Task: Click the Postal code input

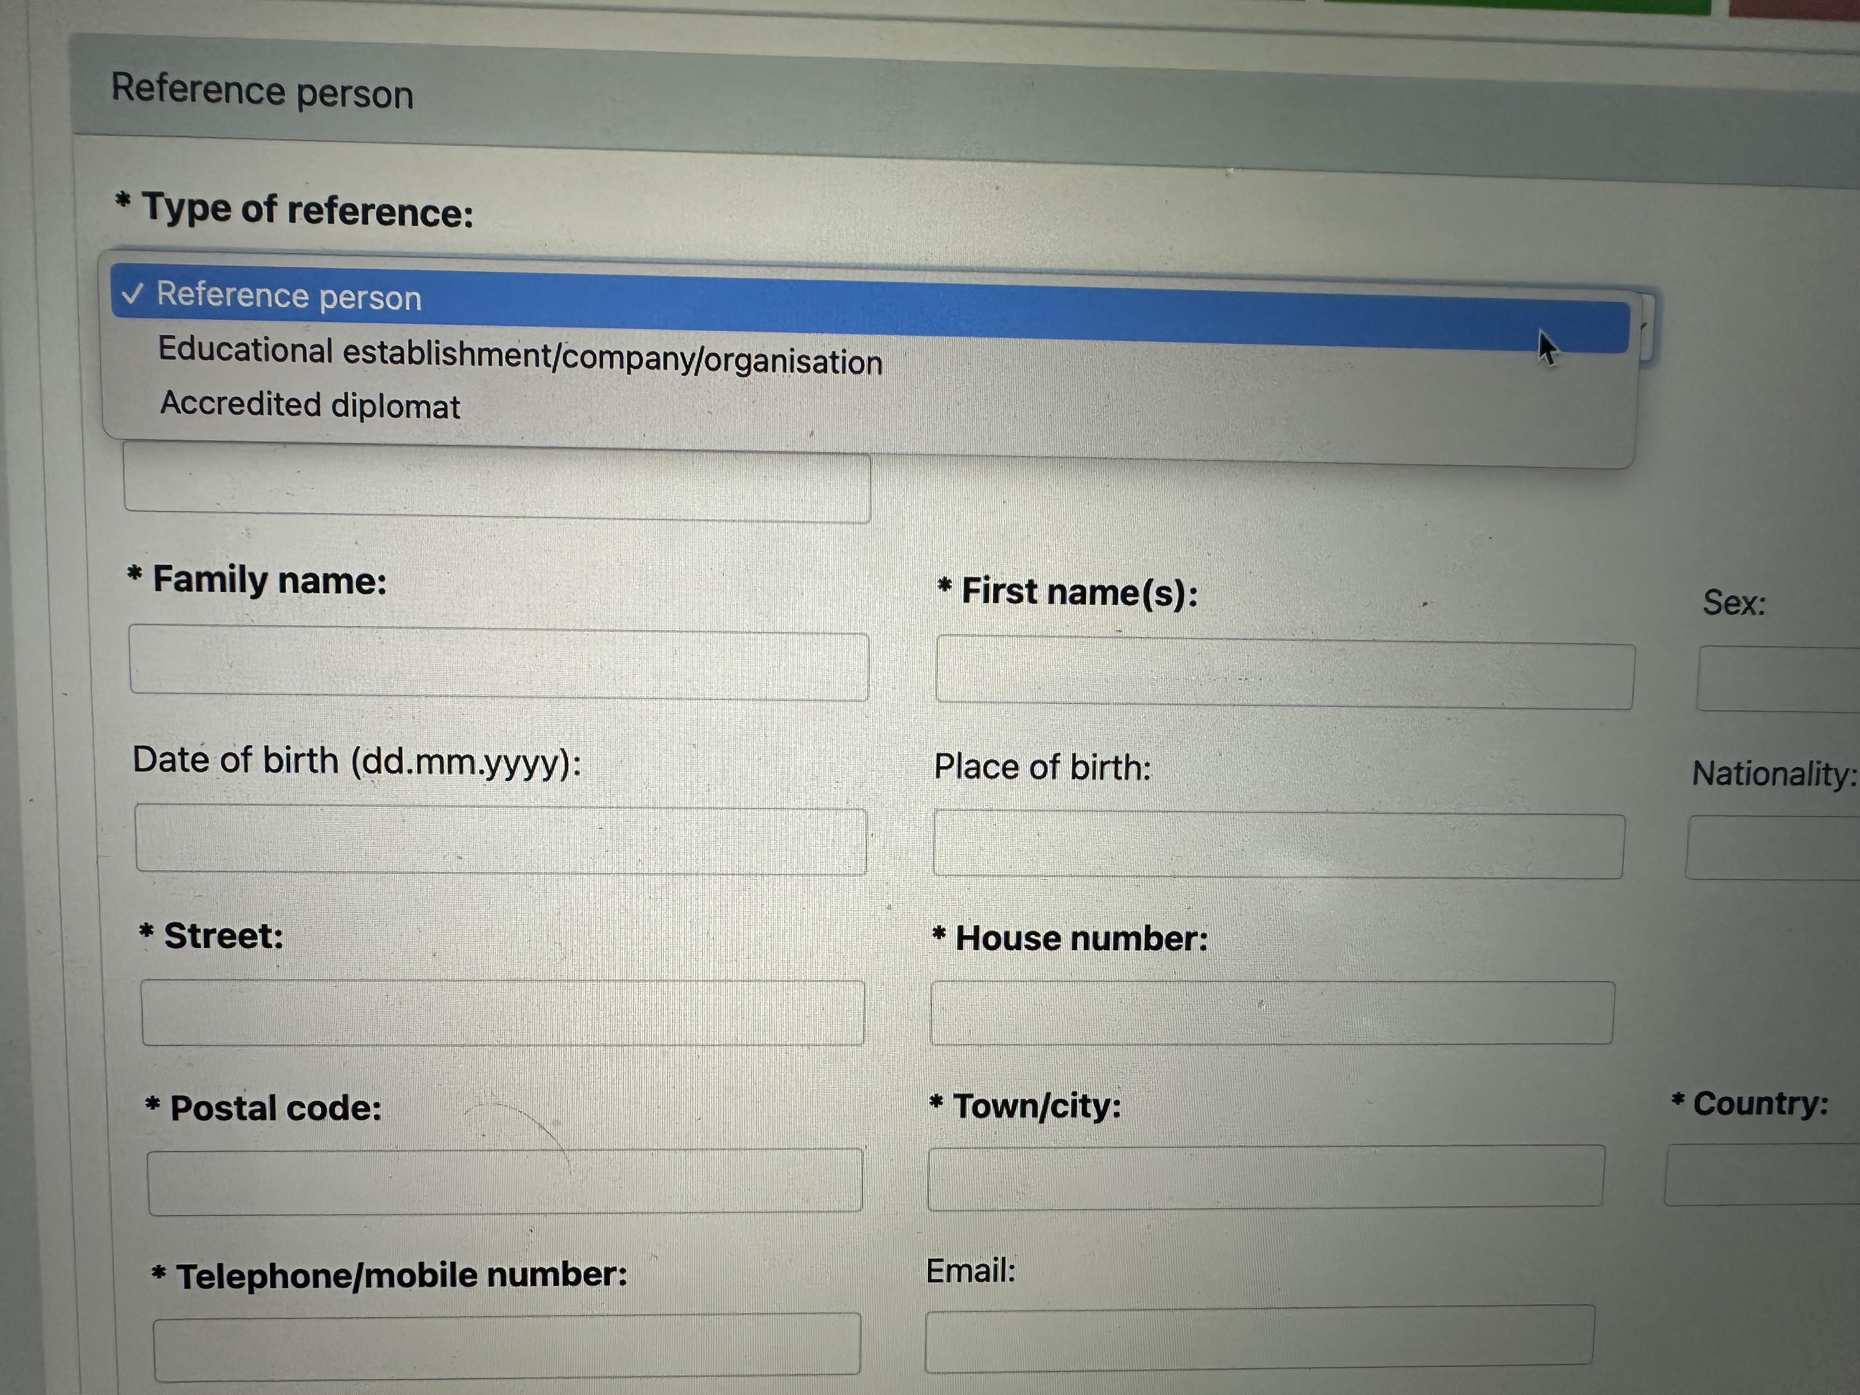Action: [505, 1180]
